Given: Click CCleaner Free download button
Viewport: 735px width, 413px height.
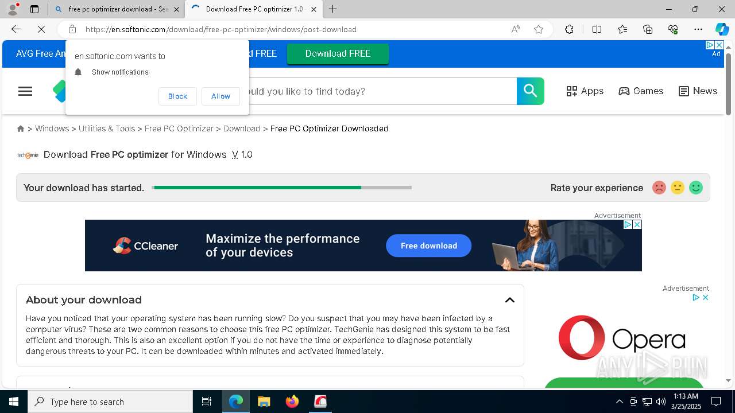Looking at the screenshot, I should [x=429, y=246].
